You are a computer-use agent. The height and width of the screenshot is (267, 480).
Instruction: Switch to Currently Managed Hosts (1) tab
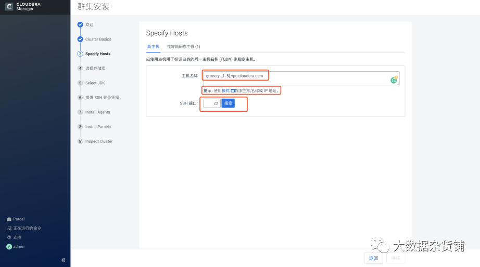[x=183, y=47]
